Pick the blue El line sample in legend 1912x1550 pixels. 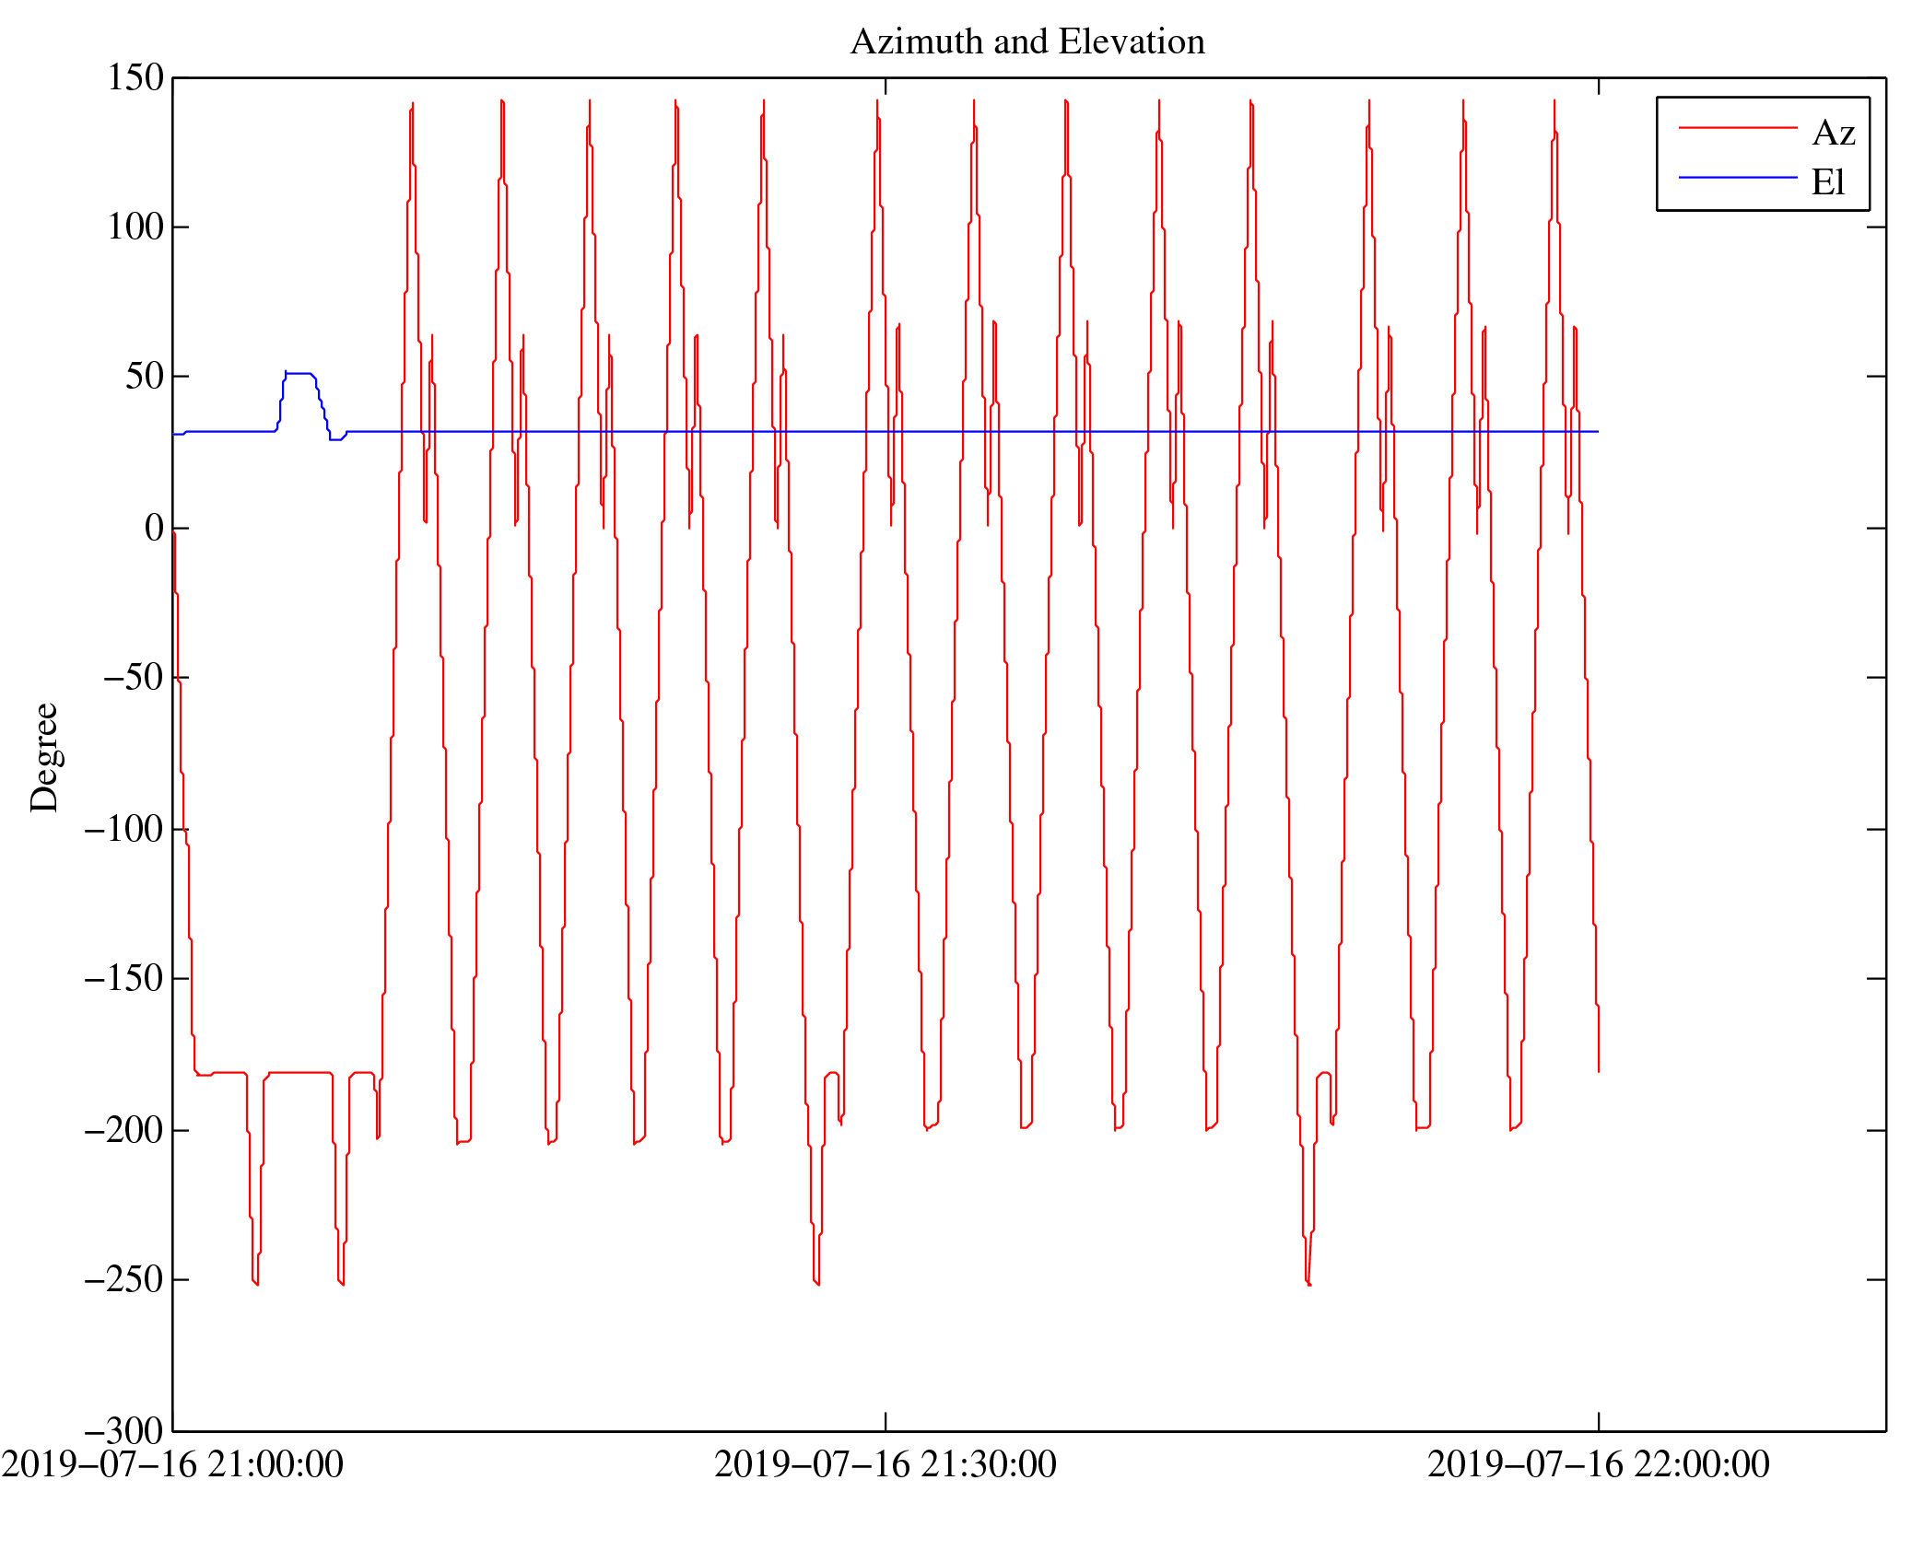point(1737,177)
